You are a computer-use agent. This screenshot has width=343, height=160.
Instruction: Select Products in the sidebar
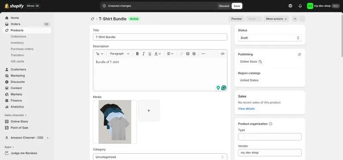(27, 30)
